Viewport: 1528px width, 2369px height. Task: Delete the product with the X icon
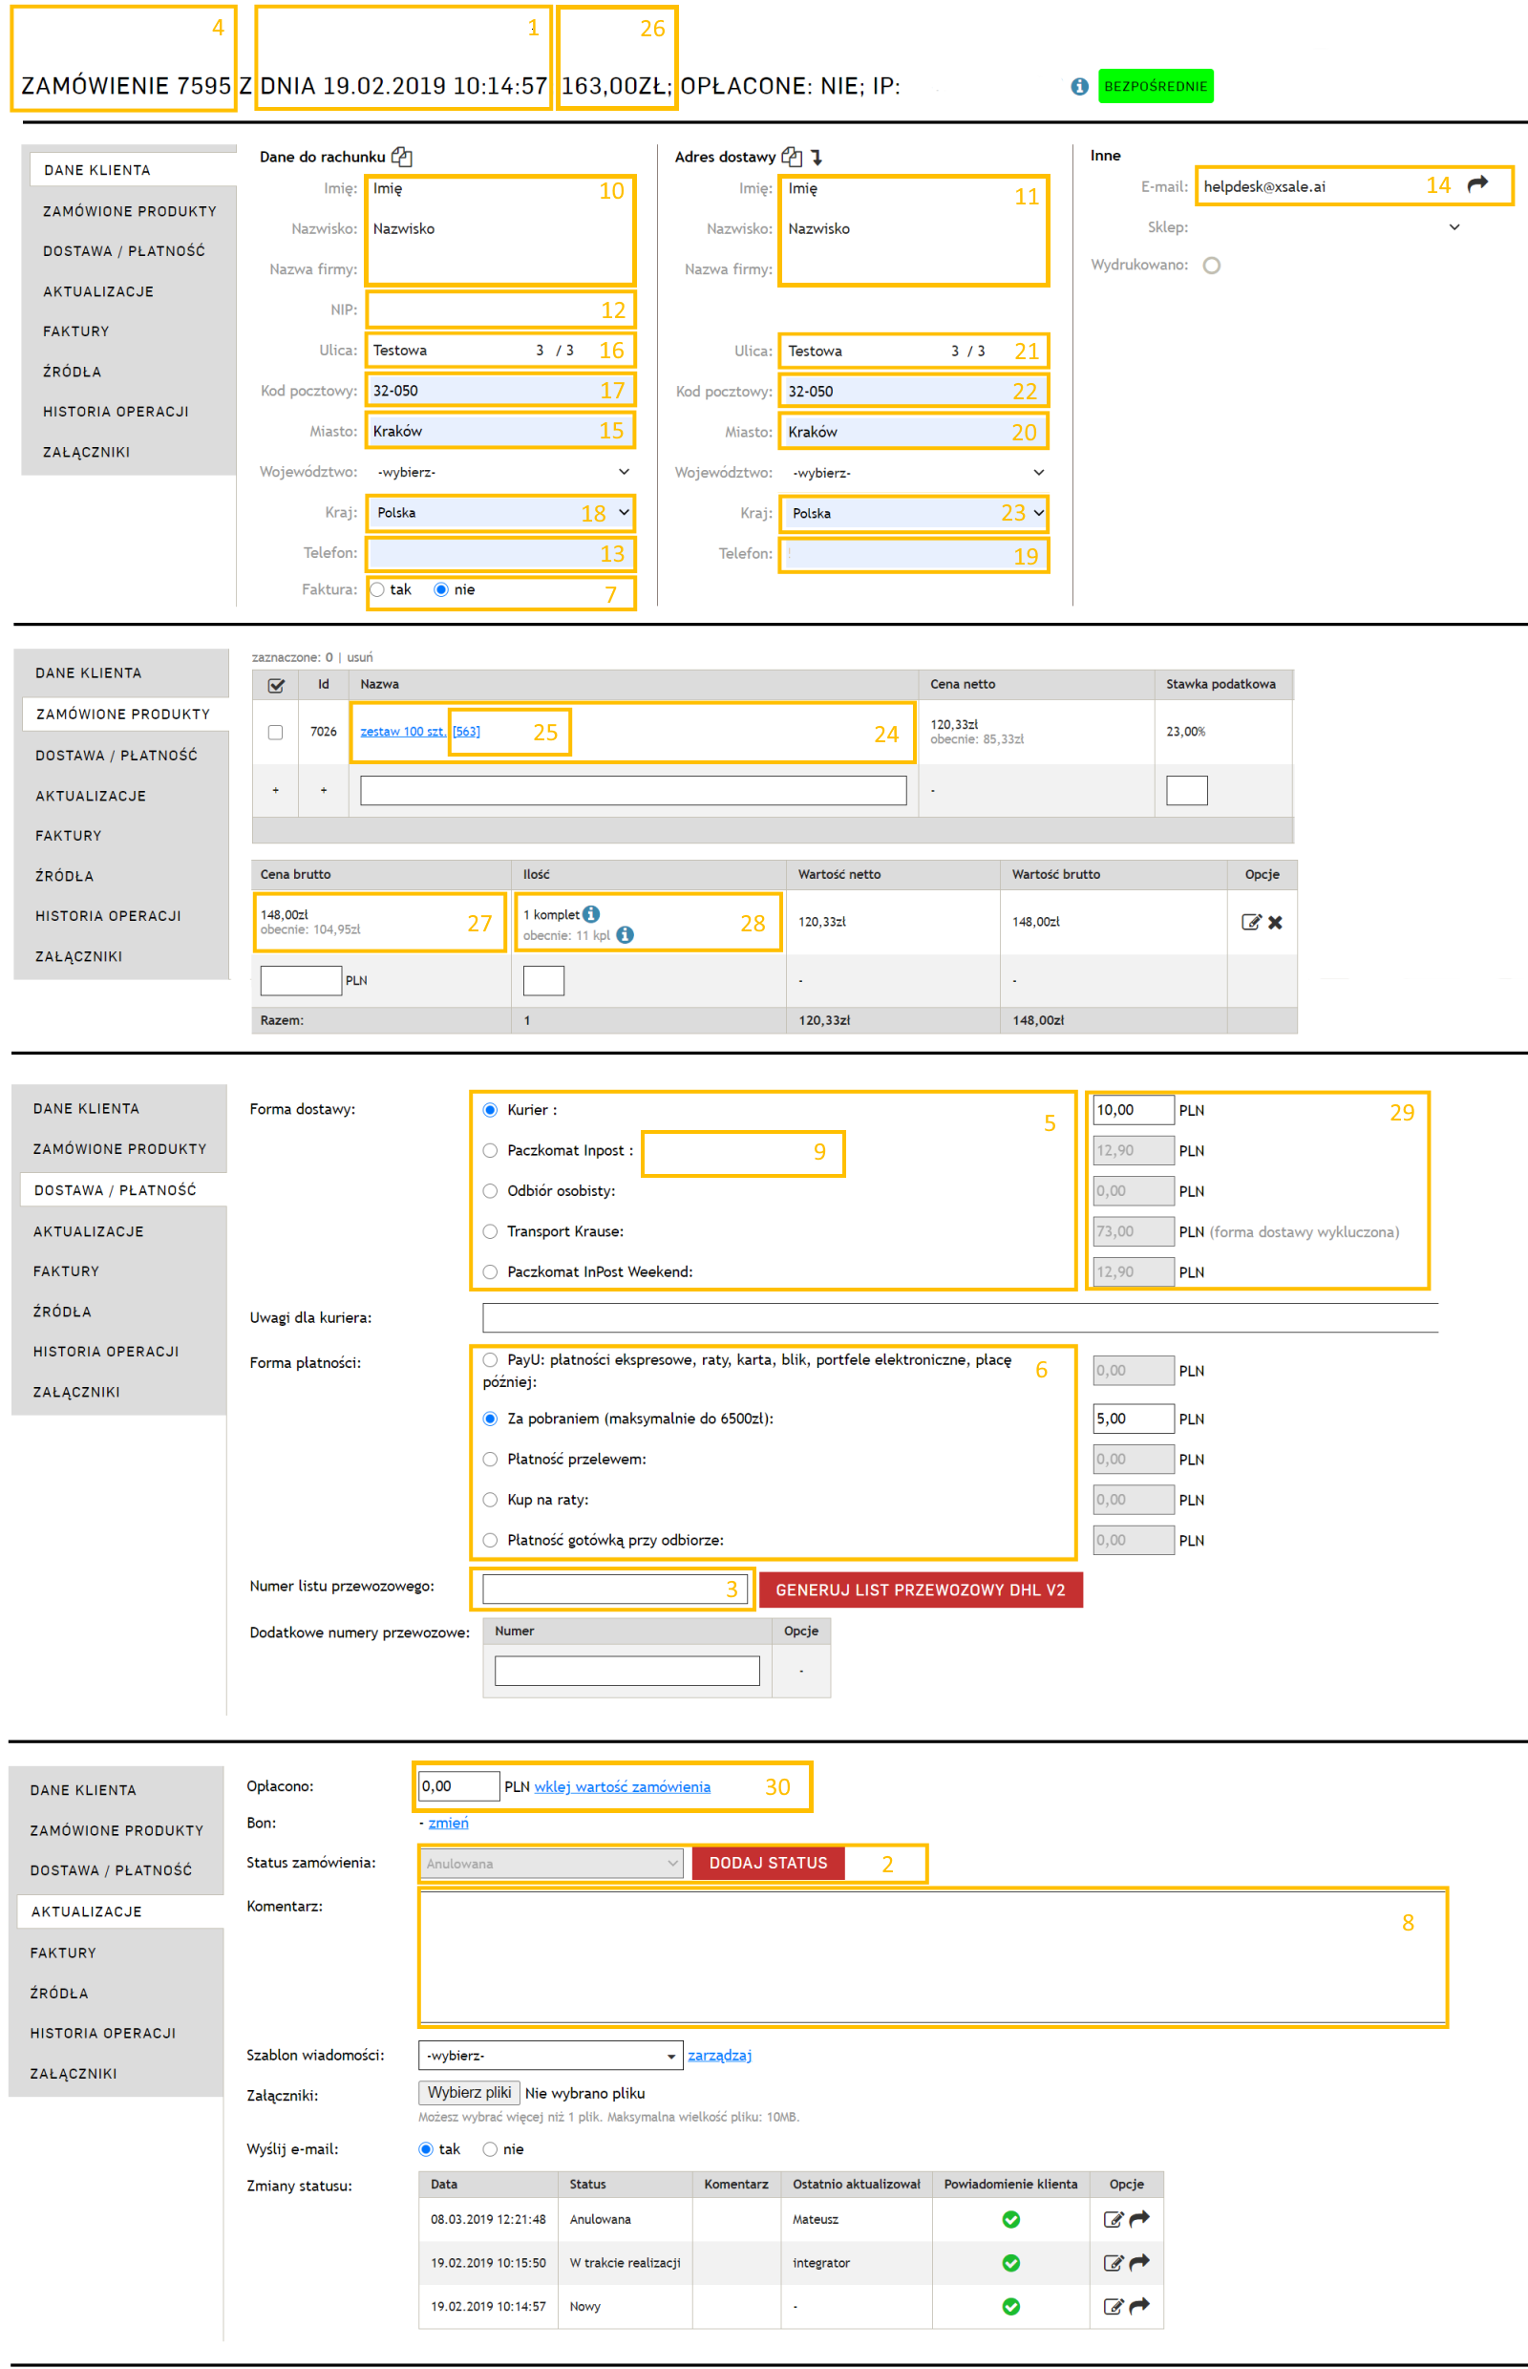tap(1276, 922)
